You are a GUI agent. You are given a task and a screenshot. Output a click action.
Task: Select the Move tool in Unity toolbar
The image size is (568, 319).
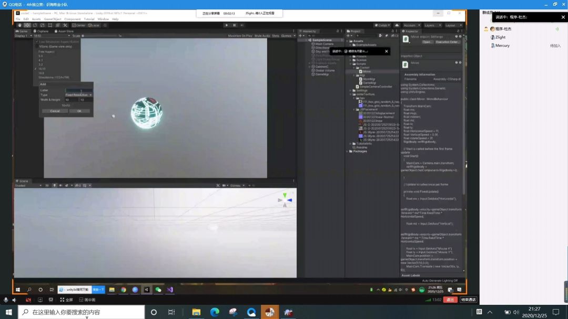[27, 25]
